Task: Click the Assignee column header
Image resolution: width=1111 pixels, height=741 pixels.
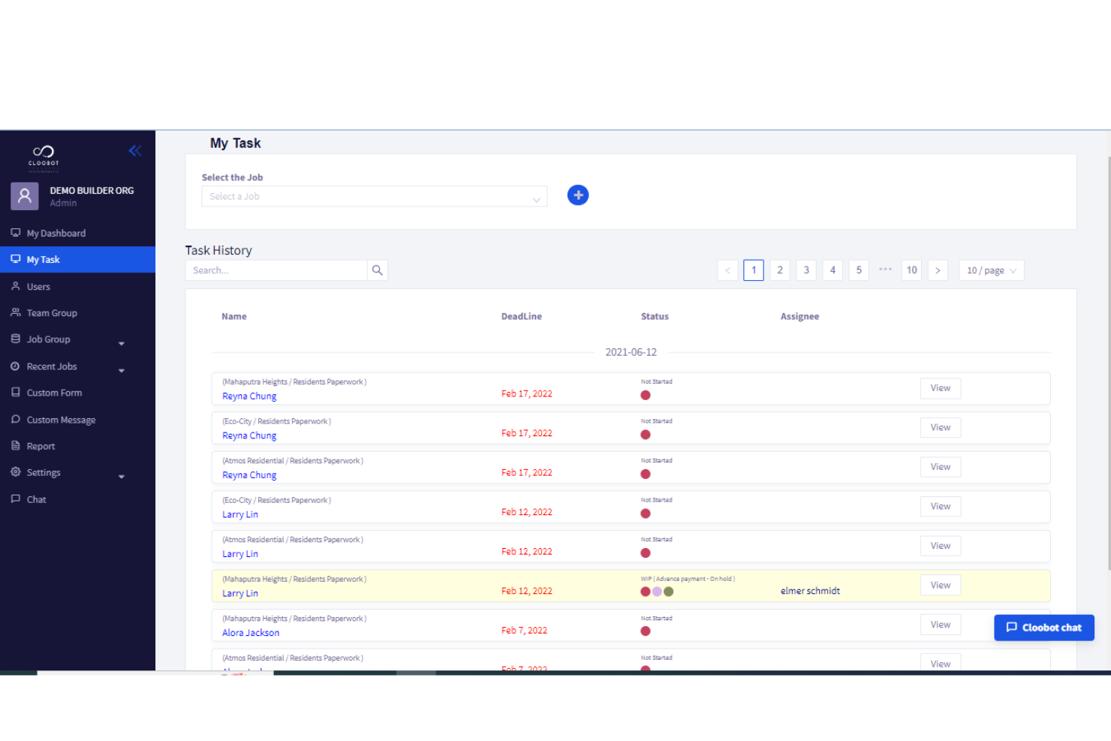Action: click(800, 317)
